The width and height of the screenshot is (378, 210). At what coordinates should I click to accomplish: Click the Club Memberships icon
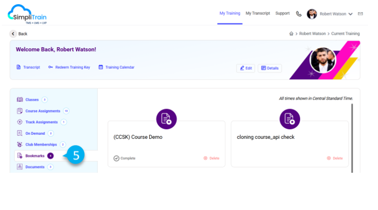coord(20,144)
